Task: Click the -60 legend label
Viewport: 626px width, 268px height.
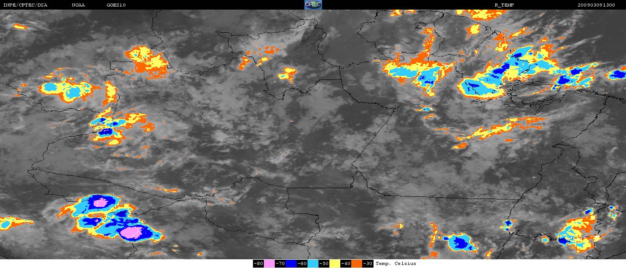Action: (x=302, y=264)
